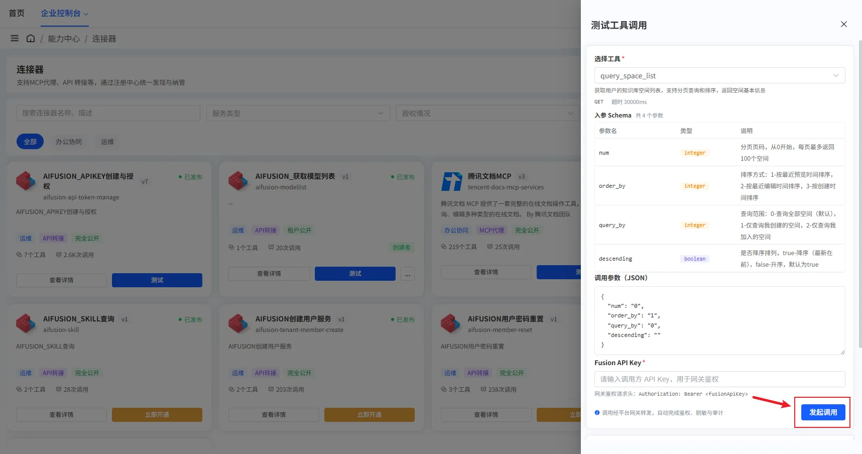
Task: Click 测试 on AIFUSION_获取模型列表 card
Action: click(x=355, y=274)
